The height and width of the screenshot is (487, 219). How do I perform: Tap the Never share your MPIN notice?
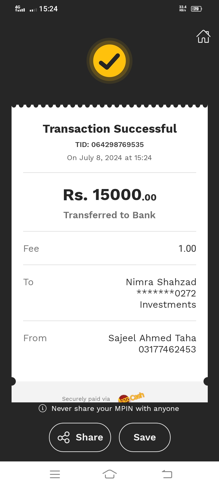115,408
